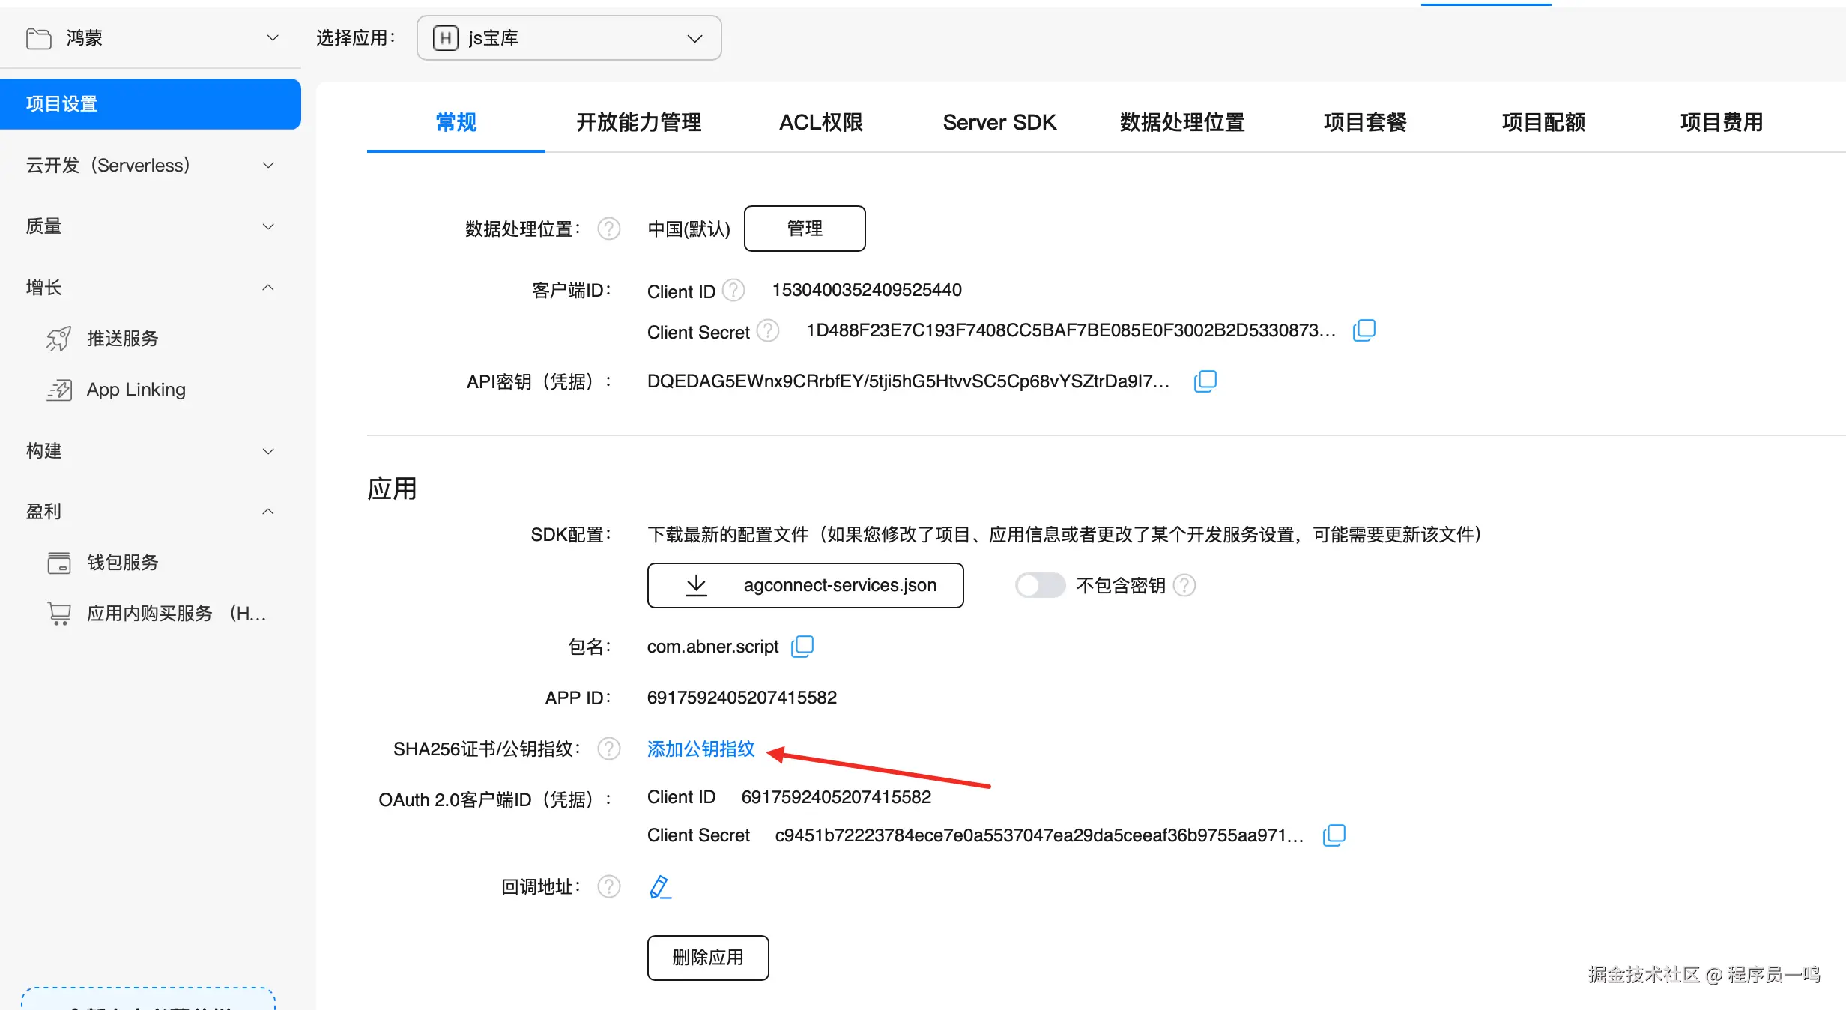This screenshot has width=1846, height=1010.
Task: Open the Server SDK tab
Action: [999, 122]
